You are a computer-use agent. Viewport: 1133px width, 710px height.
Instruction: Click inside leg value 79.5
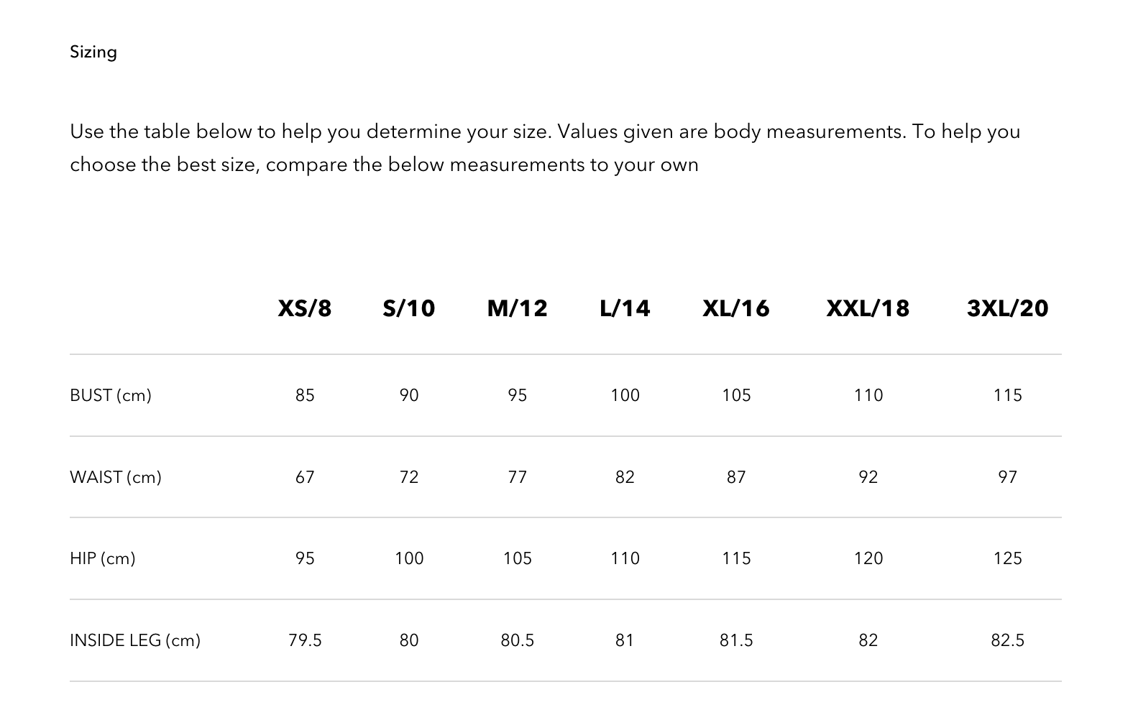coord(305,640)
